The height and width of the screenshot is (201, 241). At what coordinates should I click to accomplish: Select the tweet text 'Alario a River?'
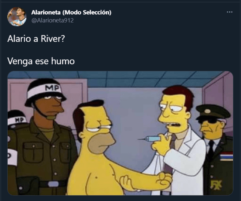coord(36,39)
